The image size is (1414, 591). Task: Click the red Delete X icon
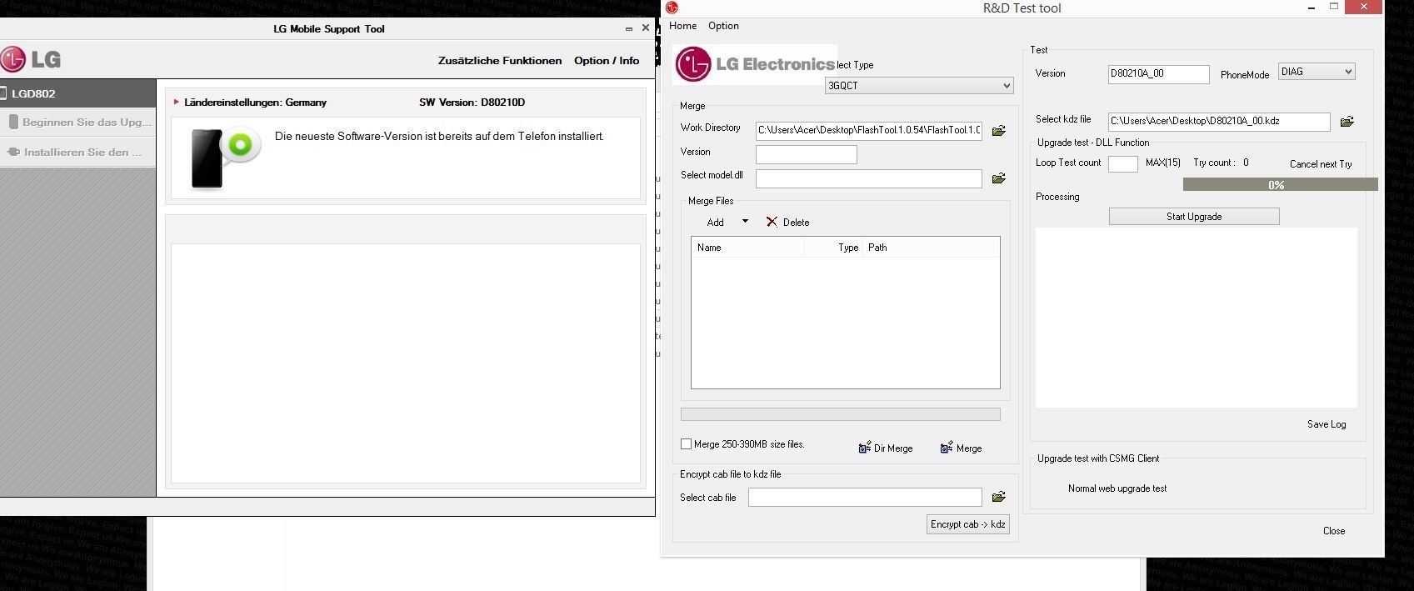point(772,222)
